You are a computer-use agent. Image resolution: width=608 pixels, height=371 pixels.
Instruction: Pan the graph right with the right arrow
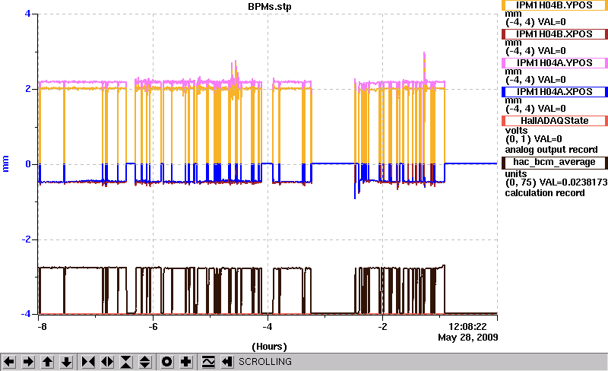click(x=28, y=362)
